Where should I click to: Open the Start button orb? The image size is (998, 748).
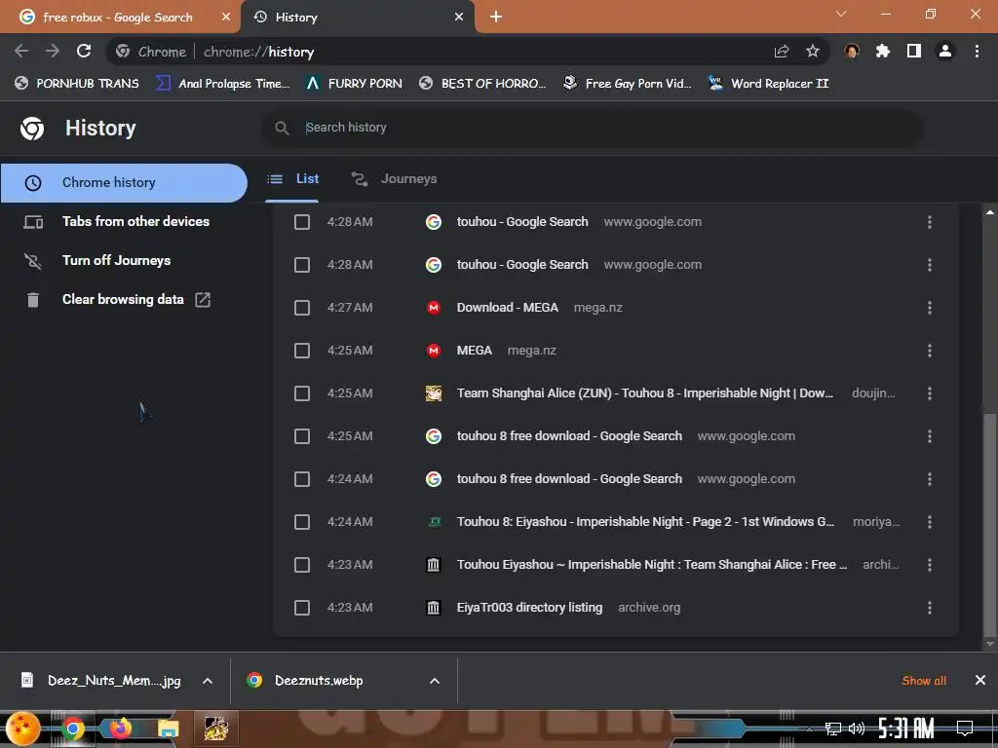[22, 729]
